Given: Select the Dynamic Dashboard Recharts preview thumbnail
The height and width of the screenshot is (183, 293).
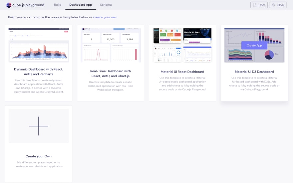Looking at the screenshot, I should [x=39, y=45].
